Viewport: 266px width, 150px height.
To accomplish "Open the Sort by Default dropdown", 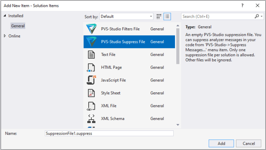I will (127, 16).
